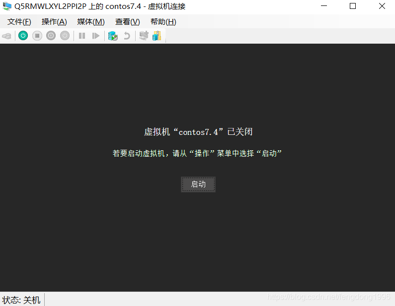Click the Enhanced Session toolbar icon

[x=144, y=36]
